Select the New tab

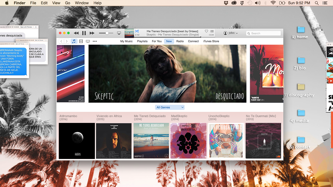tap(169, 41)
